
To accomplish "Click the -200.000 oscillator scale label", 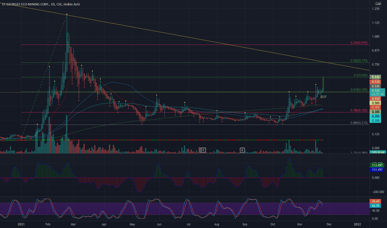I will click(x=378, y=192).
